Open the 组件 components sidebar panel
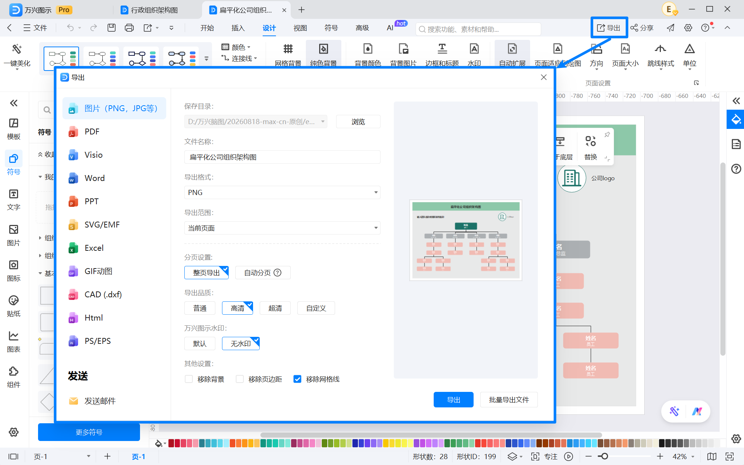This screenshot has width=744, height=465. coord(14,377)
